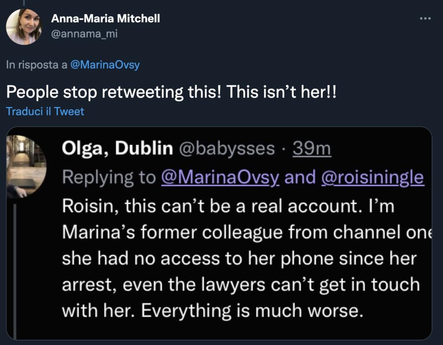443x345 pixels.
Task: Open the tweet's more options menu
Action: (x=426, y=19)
